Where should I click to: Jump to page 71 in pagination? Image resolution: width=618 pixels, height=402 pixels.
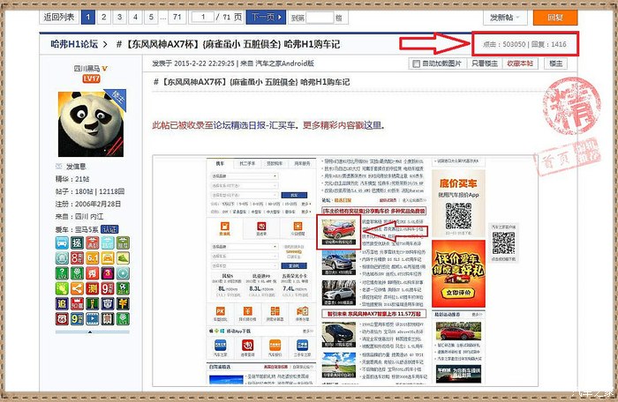pos(177,17)
